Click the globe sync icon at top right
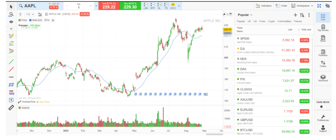336x140 pixels. click(x=327, y=6)
